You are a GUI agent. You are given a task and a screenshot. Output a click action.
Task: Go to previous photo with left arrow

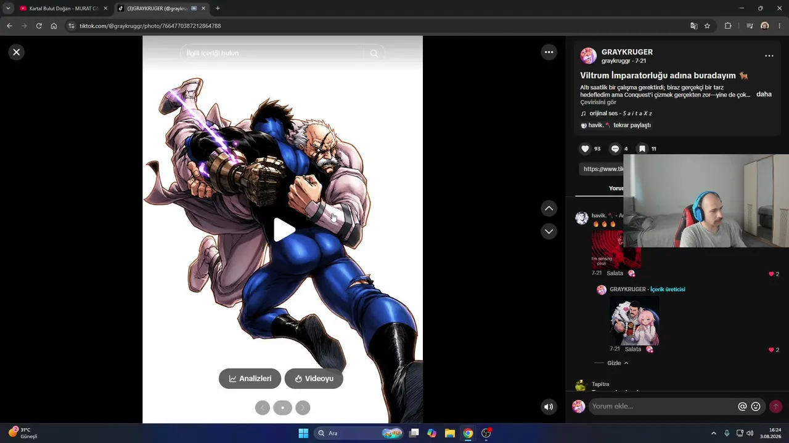pos(263,407)
